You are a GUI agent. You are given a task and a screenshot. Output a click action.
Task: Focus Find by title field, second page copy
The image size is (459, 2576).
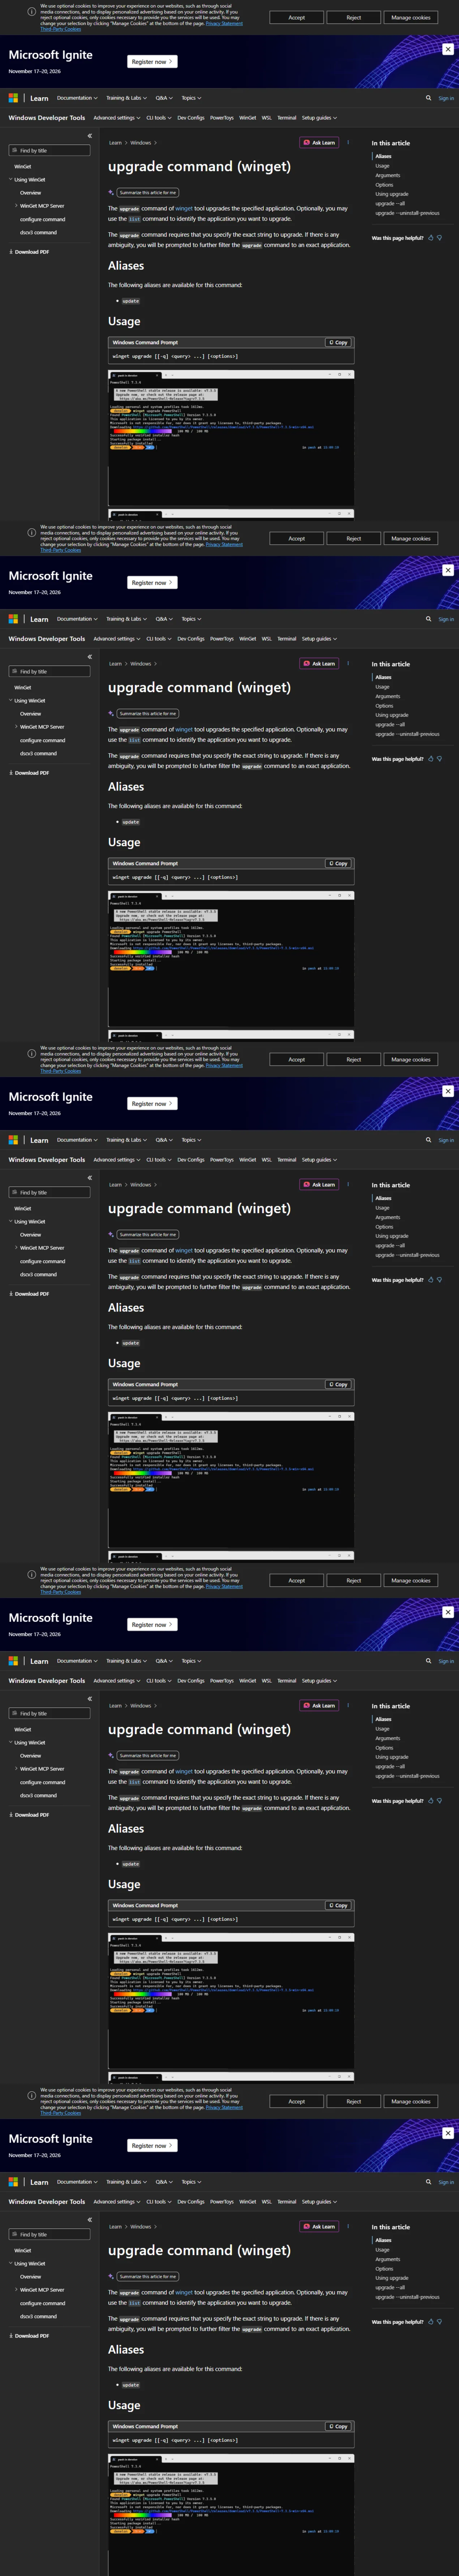coord(49,672)
